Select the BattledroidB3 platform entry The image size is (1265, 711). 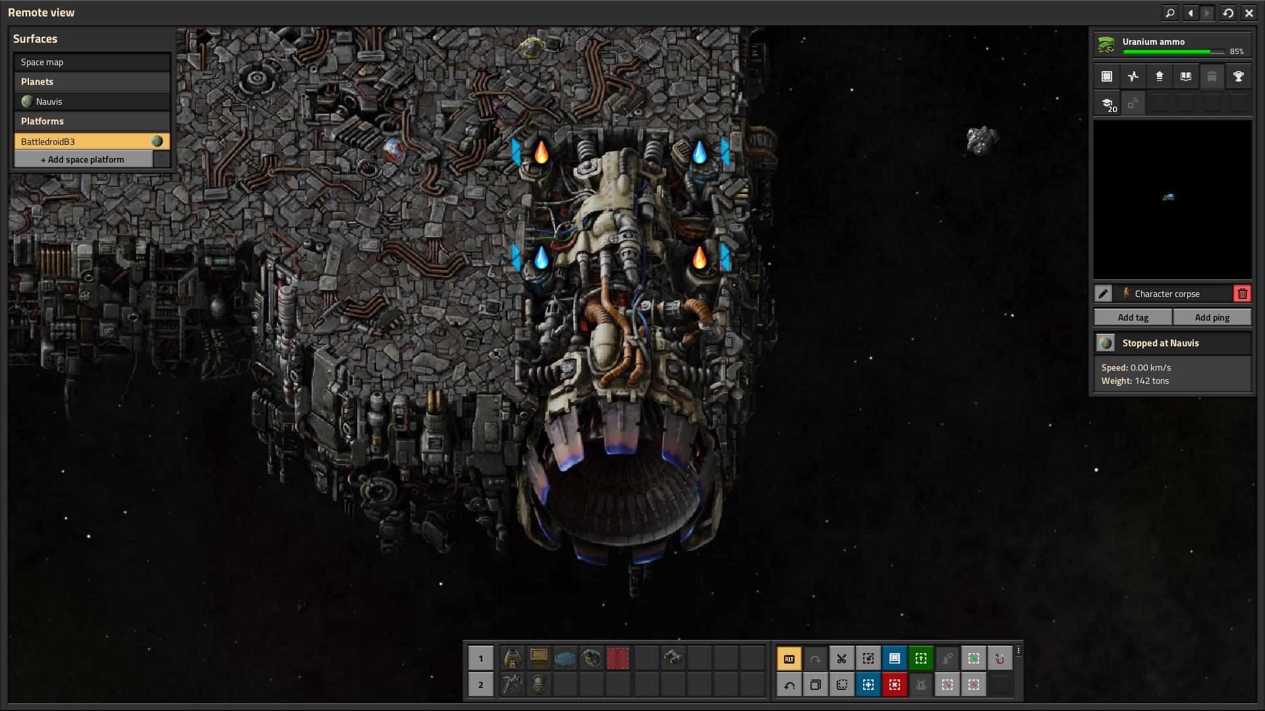[x=92, y=142]
